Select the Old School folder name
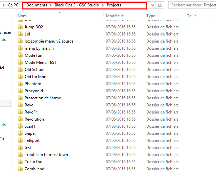The height and width of the screenshot is (176, 216). click(x=34, y=70)
